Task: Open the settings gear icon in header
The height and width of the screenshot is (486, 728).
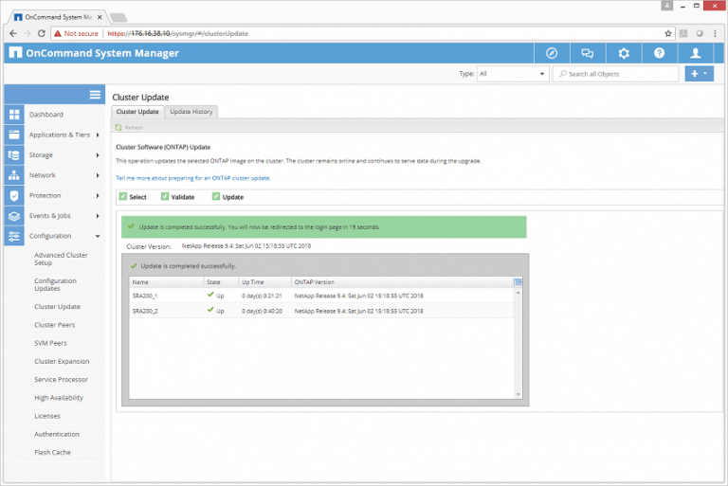Action: [624, 53]
